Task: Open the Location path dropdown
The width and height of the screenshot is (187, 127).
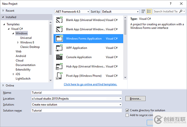Action: [120, 98]
